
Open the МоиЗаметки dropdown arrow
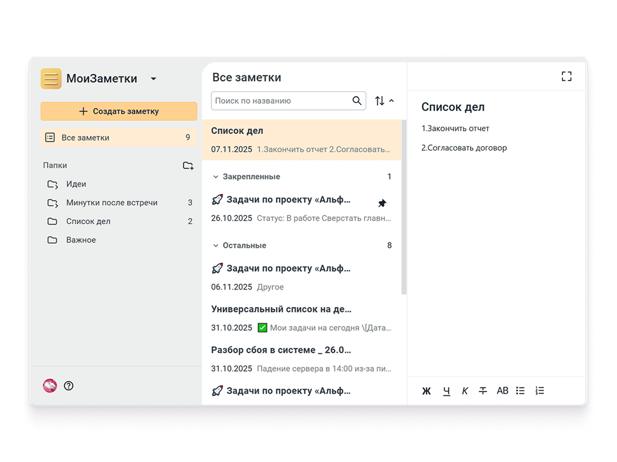[x=153, y=79]
